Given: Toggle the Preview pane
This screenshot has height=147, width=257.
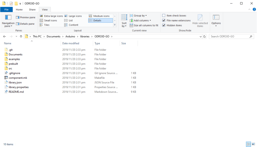Looking at the screenshot, I should tap(26, 17).
